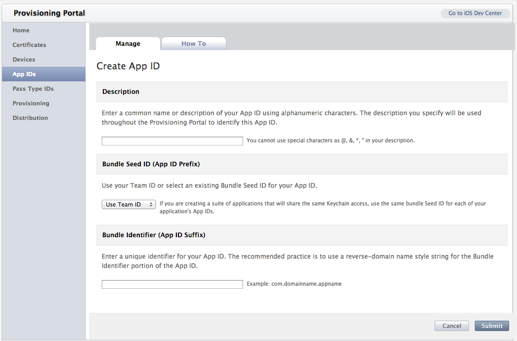Screen dimensions: 517x341
Task: Focus the Bundle Identifier input field
Action: click(172, 284)
